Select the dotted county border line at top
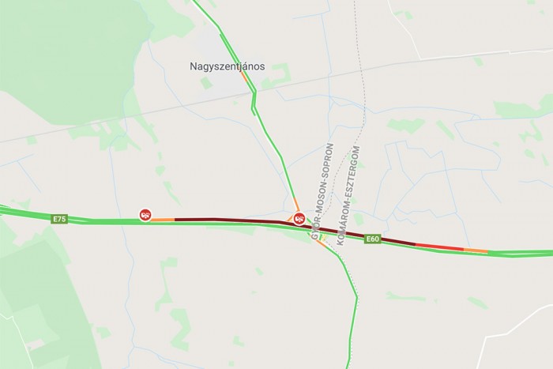 359,53
